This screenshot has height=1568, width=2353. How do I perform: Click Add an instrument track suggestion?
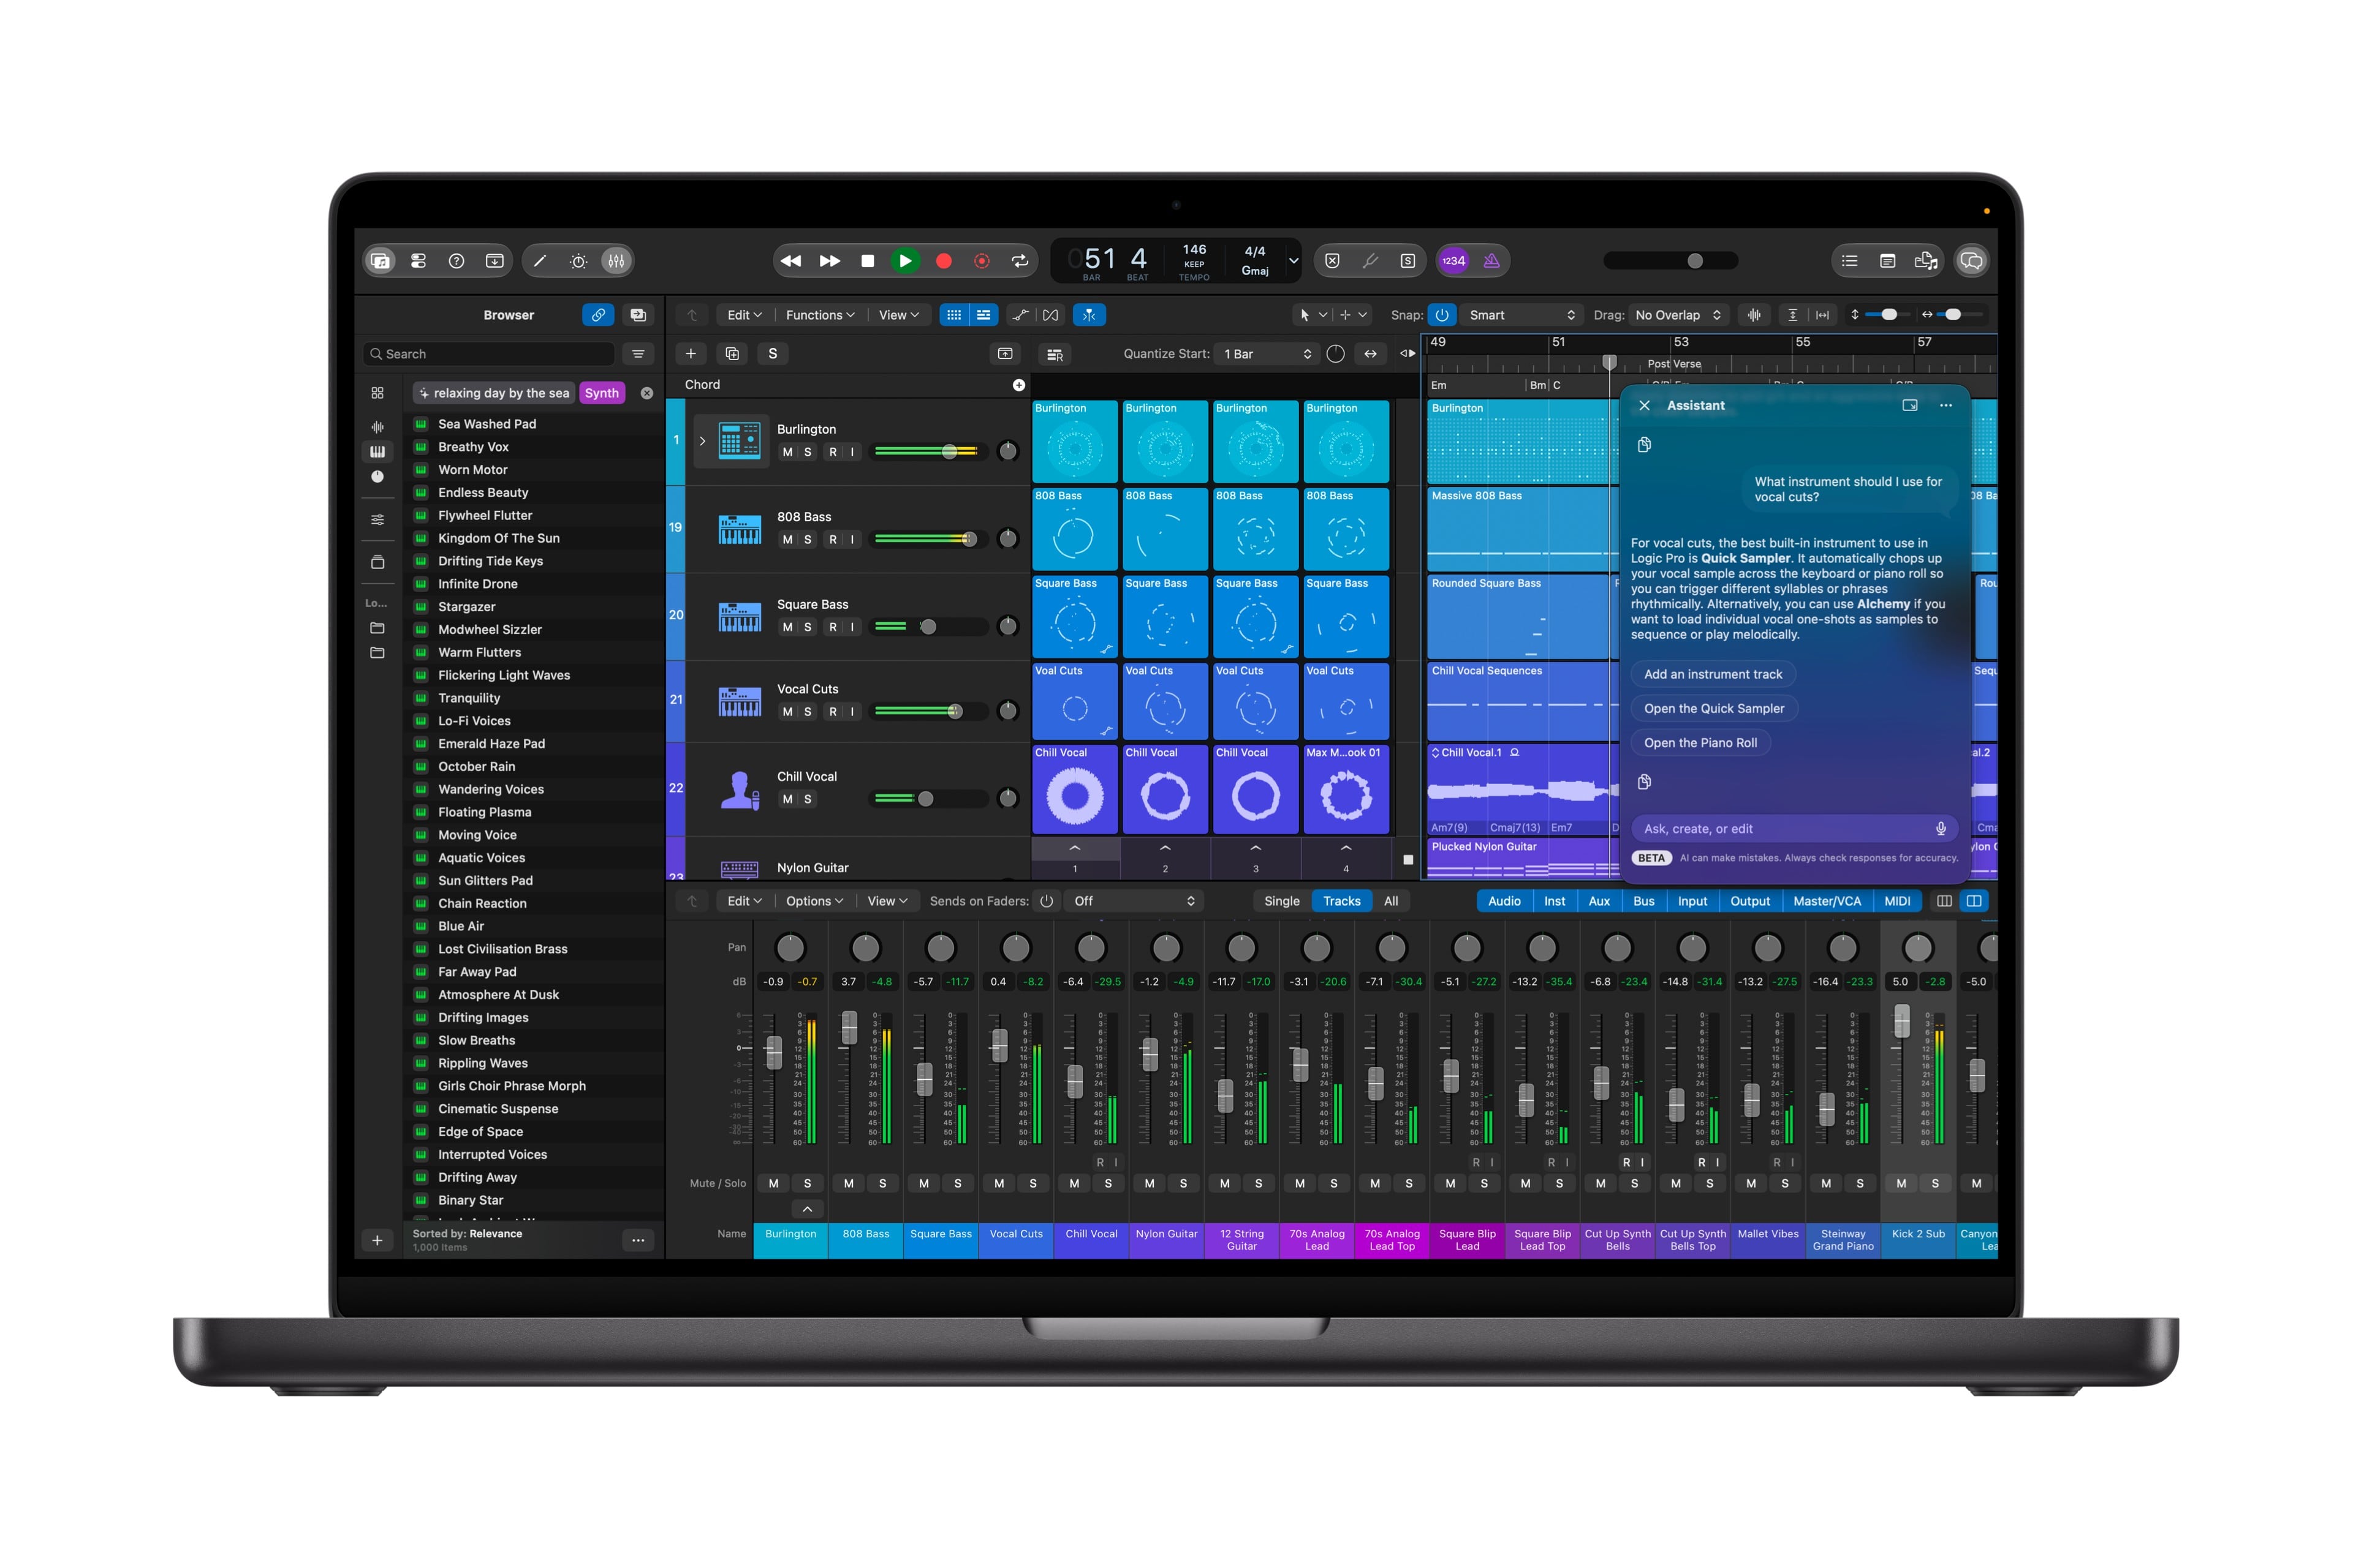1713,674
